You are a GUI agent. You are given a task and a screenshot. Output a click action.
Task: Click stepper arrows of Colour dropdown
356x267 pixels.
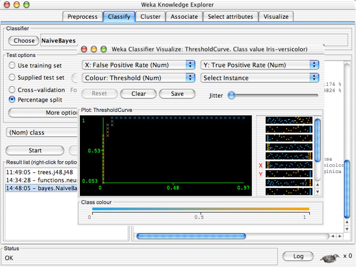pos(190,78)
